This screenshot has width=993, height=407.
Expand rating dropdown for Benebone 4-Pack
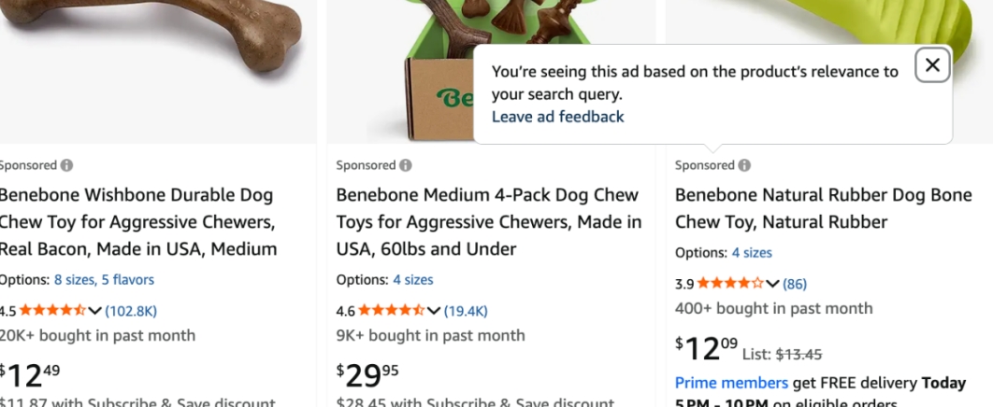pos(434,311)
